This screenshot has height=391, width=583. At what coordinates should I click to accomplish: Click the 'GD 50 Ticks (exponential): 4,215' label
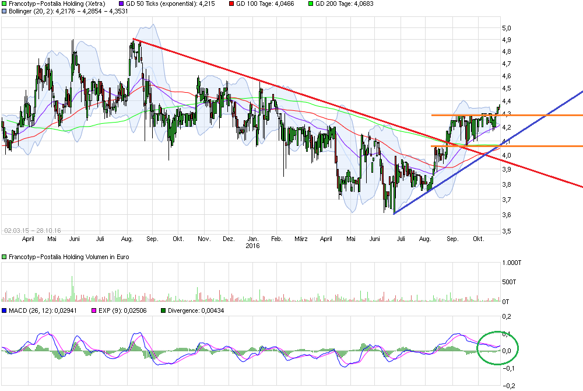click(x=170, y=4)
